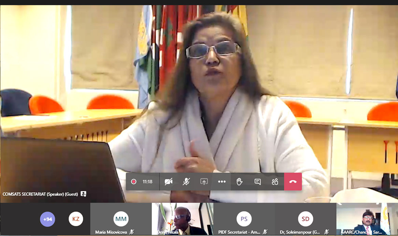Click the Maria Misovicova name label
This screenshot has width=398, height=236.
[111, 232]
